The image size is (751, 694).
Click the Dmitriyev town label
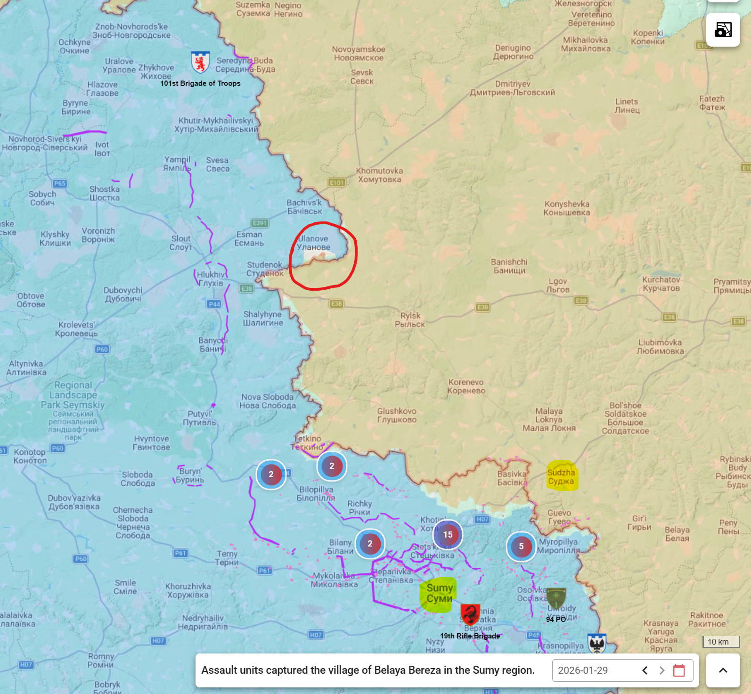tap(513, 88)
